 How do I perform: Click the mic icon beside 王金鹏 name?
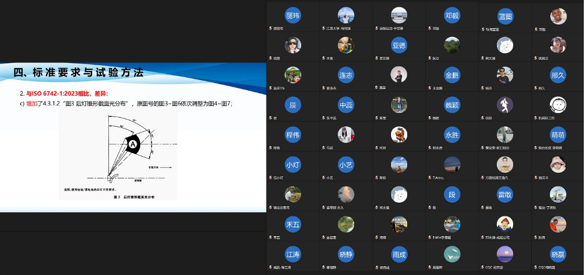click(429, 88)
